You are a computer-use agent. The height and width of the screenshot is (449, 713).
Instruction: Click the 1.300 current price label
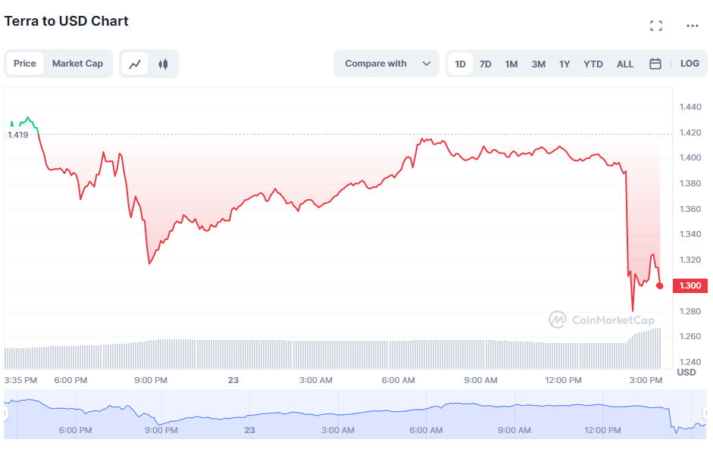click(x=689, y=285)
